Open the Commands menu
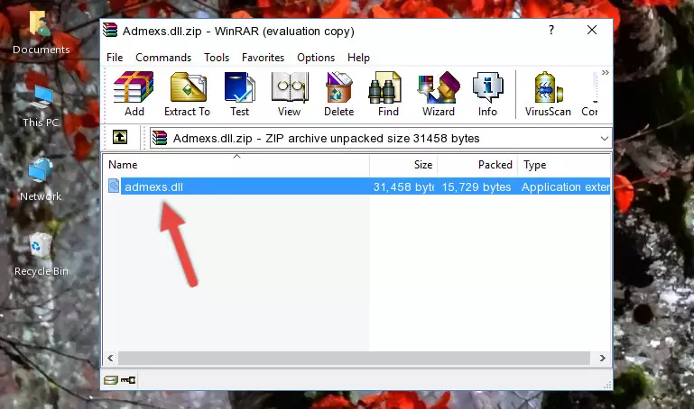 (x=163, y=58)
